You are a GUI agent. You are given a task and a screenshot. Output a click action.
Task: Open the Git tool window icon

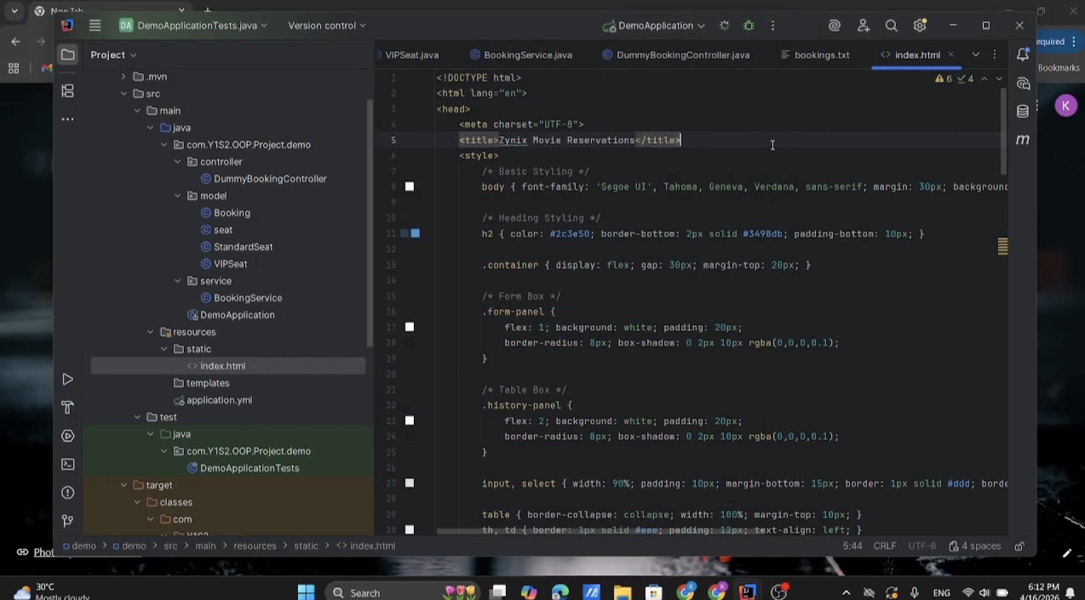coord(67,520)
